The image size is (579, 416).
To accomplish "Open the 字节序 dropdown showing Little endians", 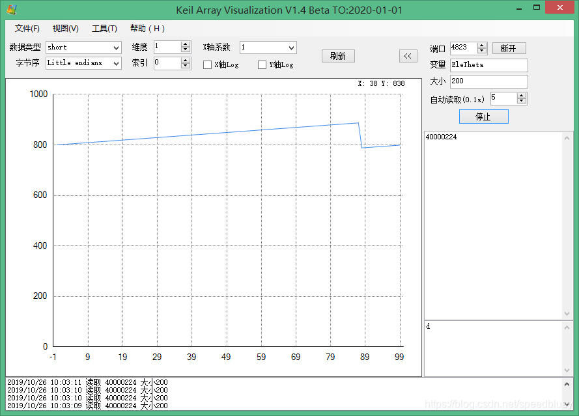I will coord(83,63).
